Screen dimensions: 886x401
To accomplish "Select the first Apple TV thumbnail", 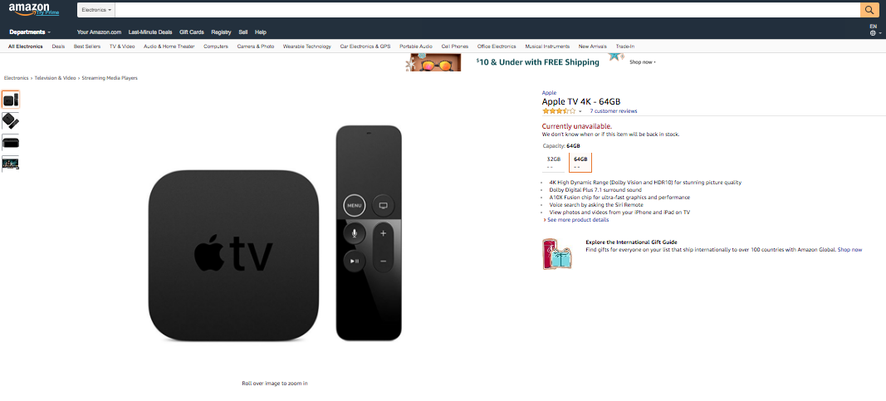I will [11, 100].
